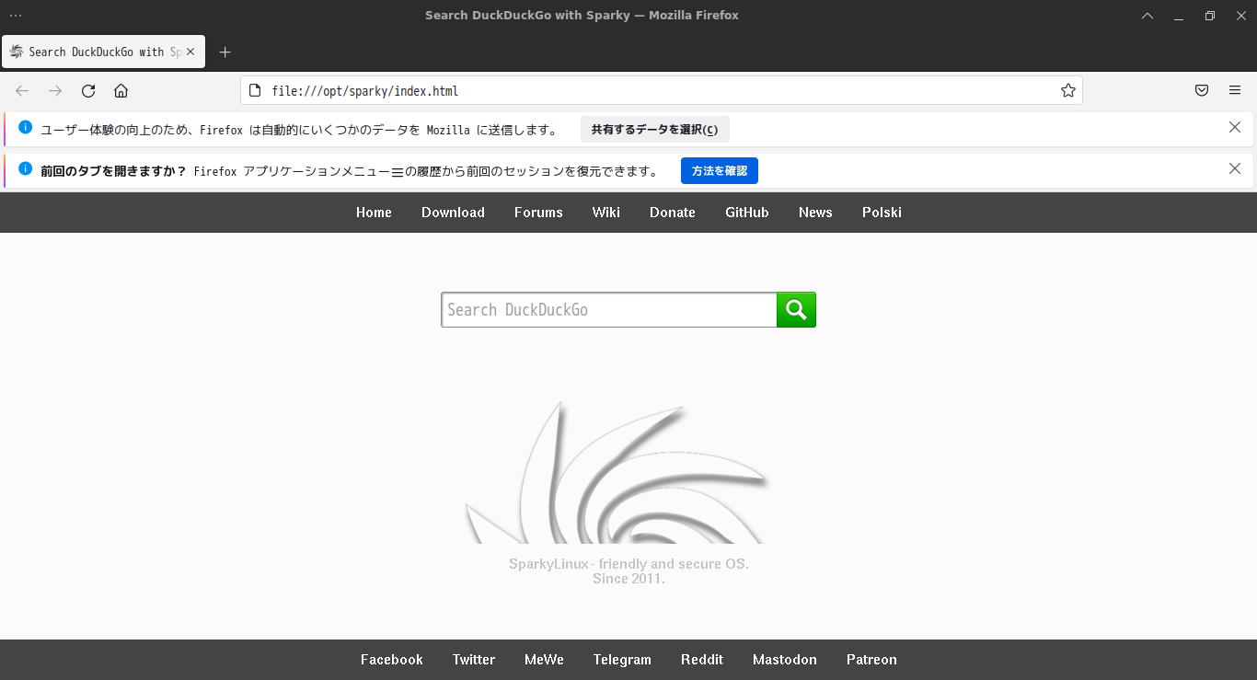Bookmark this page with the star icon
1257x680 pixels.
tap(1067, 90)
